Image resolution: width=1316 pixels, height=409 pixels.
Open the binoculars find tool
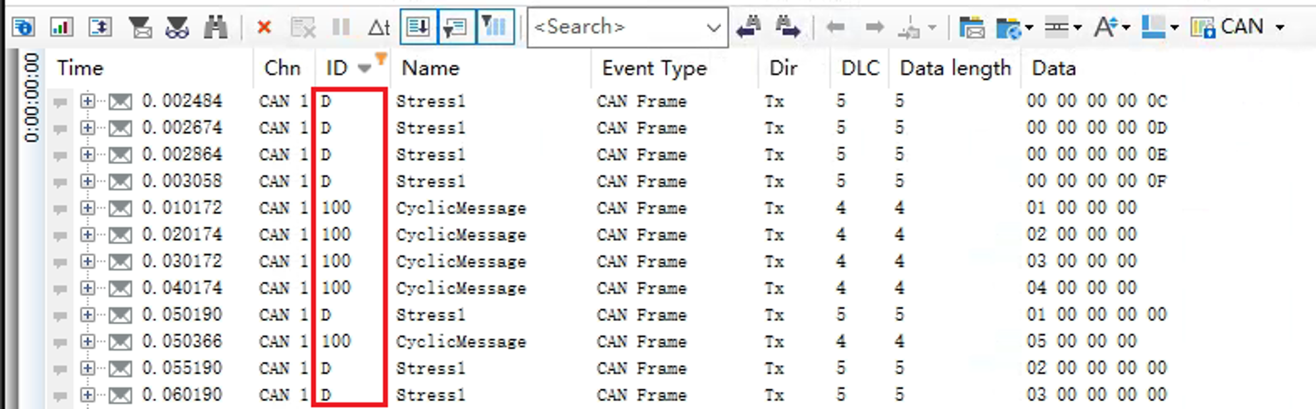pyautogui.click(x=215, y=27)
